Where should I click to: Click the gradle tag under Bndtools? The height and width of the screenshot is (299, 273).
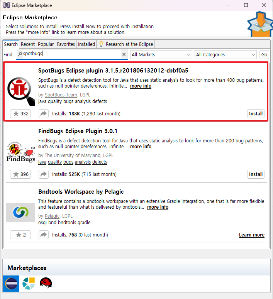[x=84, y=223]
